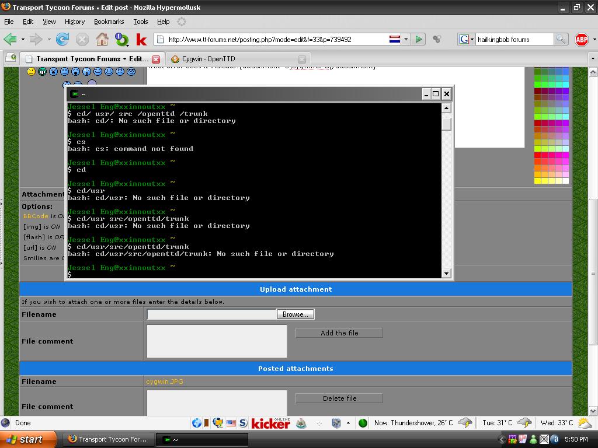Click the Cygwin terminal title icon
The image size is (598, 448).
75,94
